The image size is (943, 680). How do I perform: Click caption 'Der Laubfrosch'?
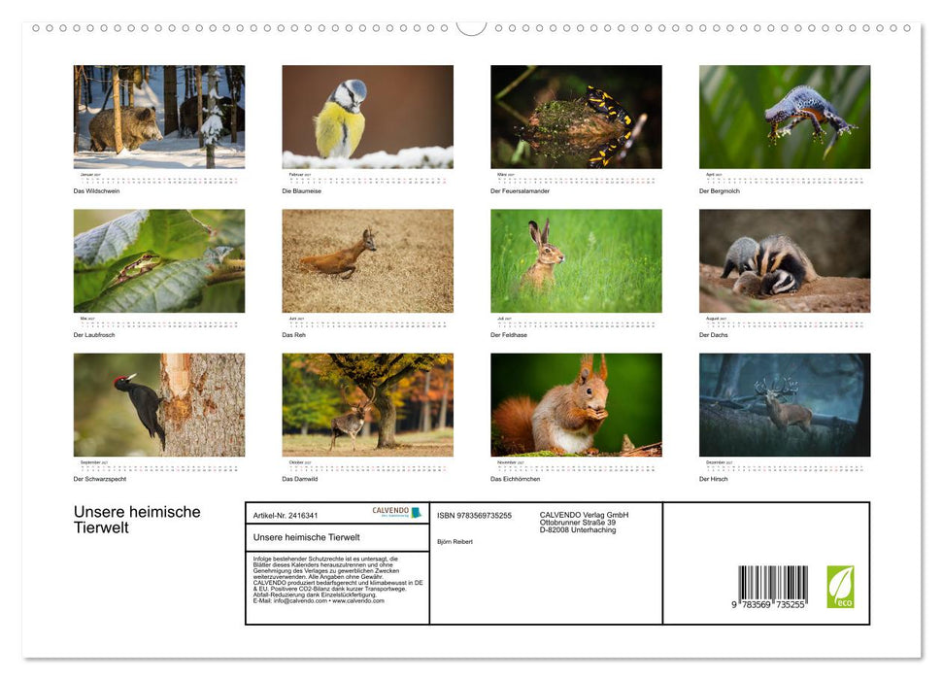(94, 335)
